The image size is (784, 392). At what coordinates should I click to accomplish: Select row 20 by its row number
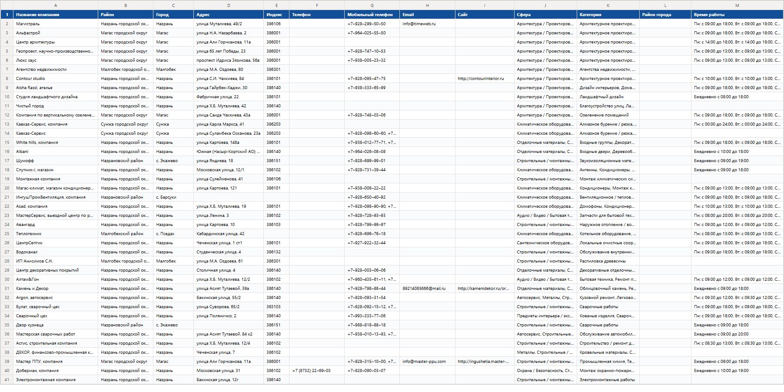tap(7, 188)
